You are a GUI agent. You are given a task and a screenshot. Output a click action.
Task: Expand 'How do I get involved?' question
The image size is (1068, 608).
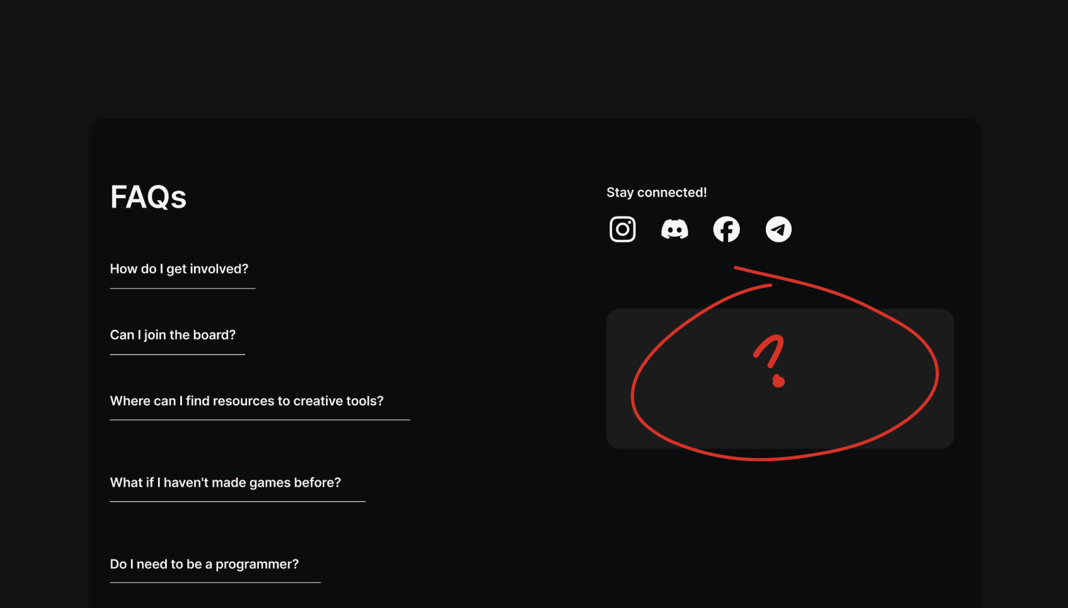(179, 269)
